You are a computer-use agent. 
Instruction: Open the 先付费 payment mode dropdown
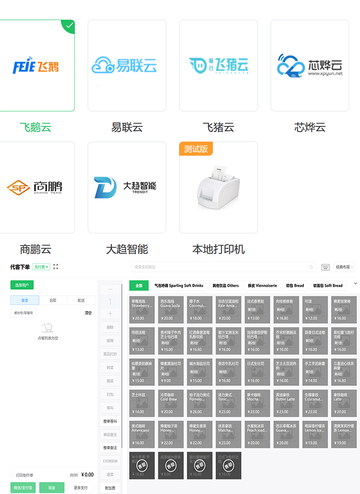41,267
